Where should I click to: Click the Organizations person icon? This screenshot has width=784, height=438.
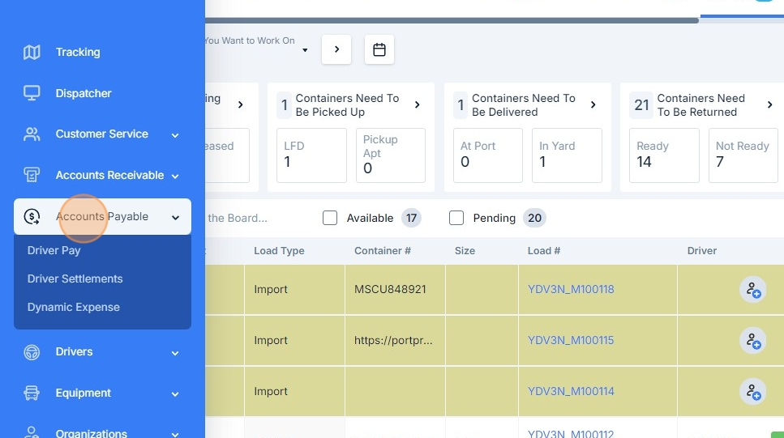coord(32,432)
